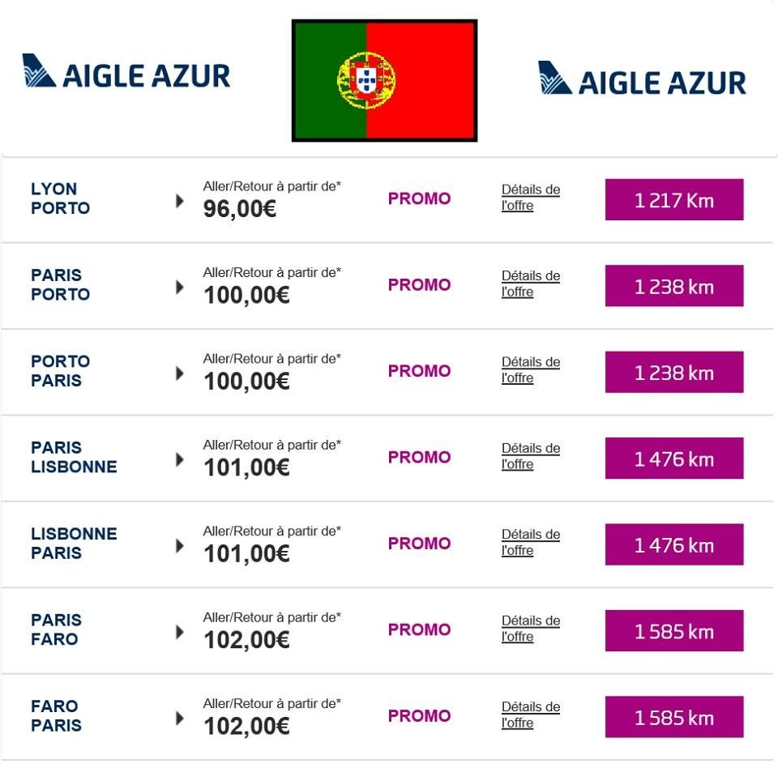Click the 1 476 km button for Lisbonne Paris
Screen dimensions: 778x768
674,544
